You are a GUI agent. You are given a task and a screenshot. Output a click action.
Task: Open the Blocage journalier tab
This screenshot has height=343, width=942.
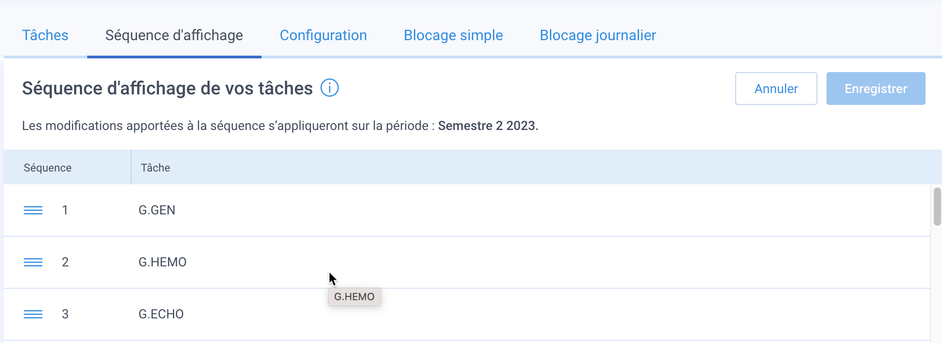pos(598,35)
